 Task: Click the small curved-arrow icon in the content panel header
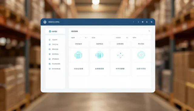(x=149, y=31)
